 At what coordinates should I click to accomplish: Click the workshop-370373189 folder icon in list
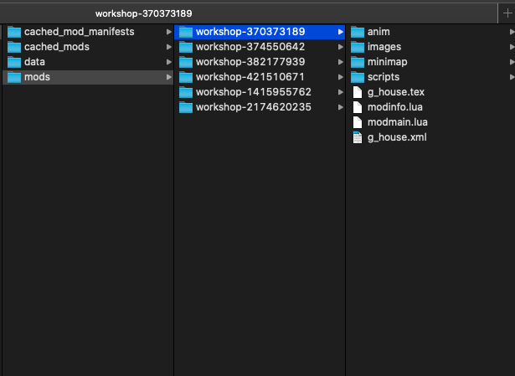(186, 32)
